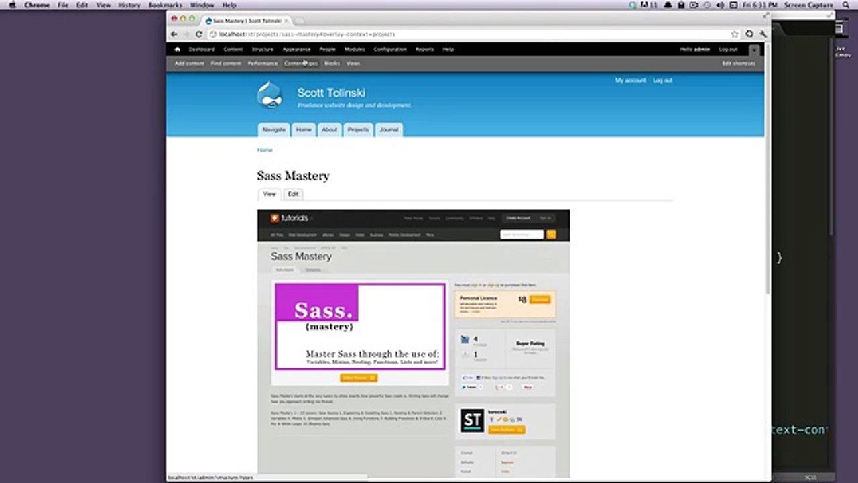Click the Add content shortcut
Image resolution: width=858 pixels, height=483 pixels.
[x=189, y=64]
